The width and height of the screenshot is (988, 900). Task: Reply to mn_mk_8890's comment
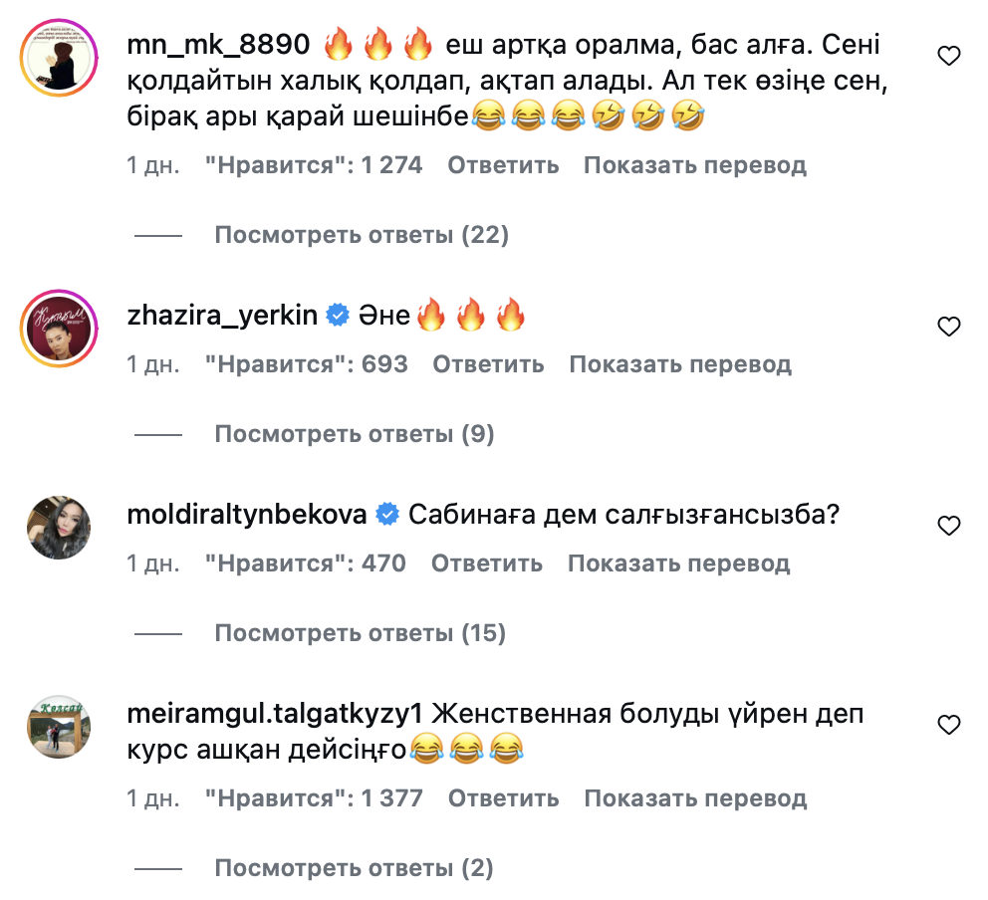[x=503, y=165]
